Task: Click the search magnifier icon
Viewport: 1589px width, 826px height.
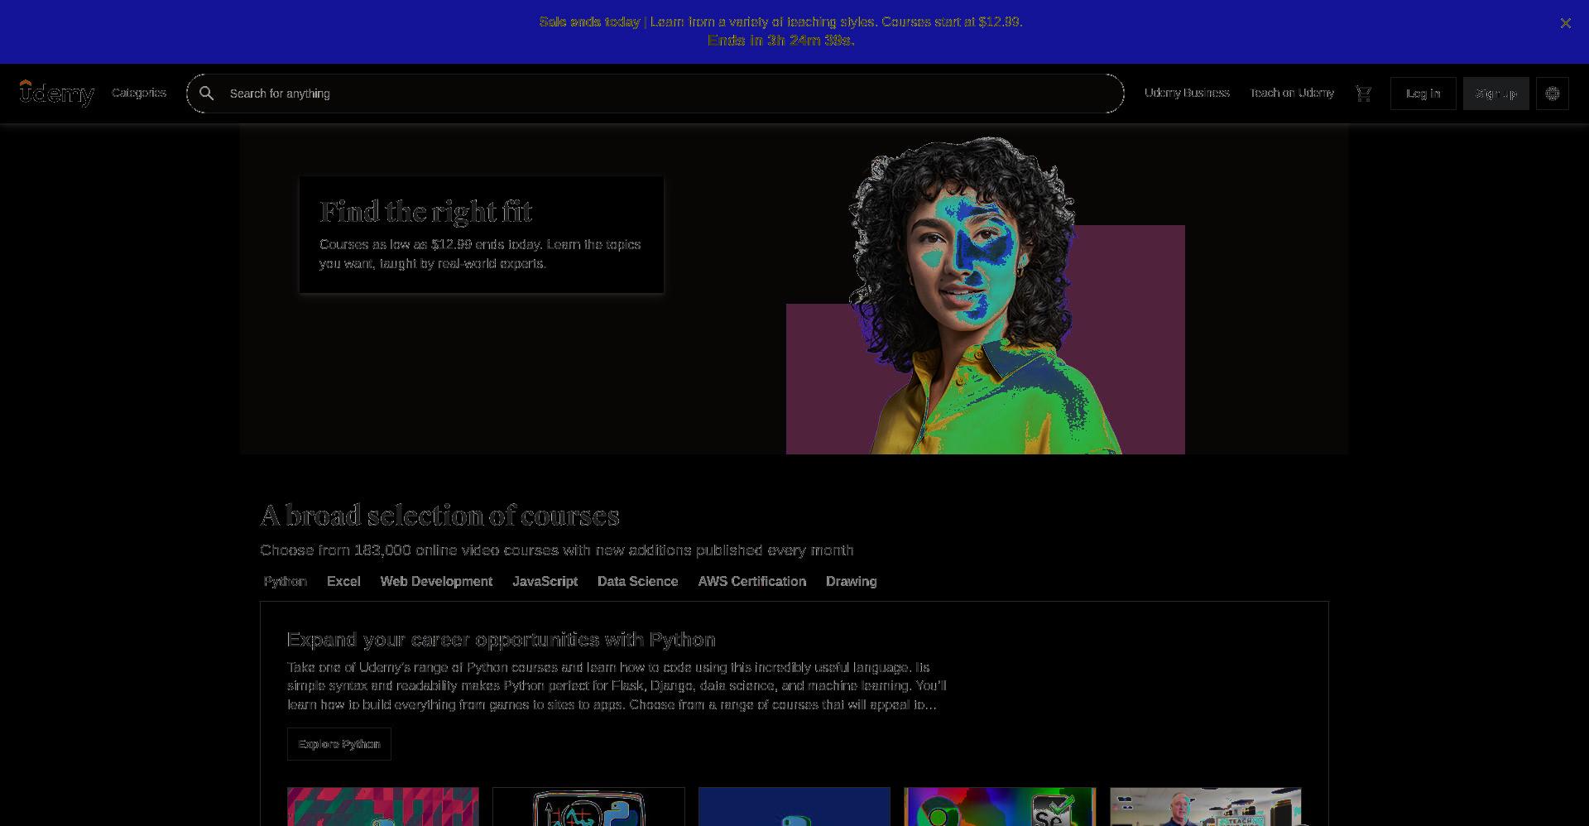Action: click(207, 94)
